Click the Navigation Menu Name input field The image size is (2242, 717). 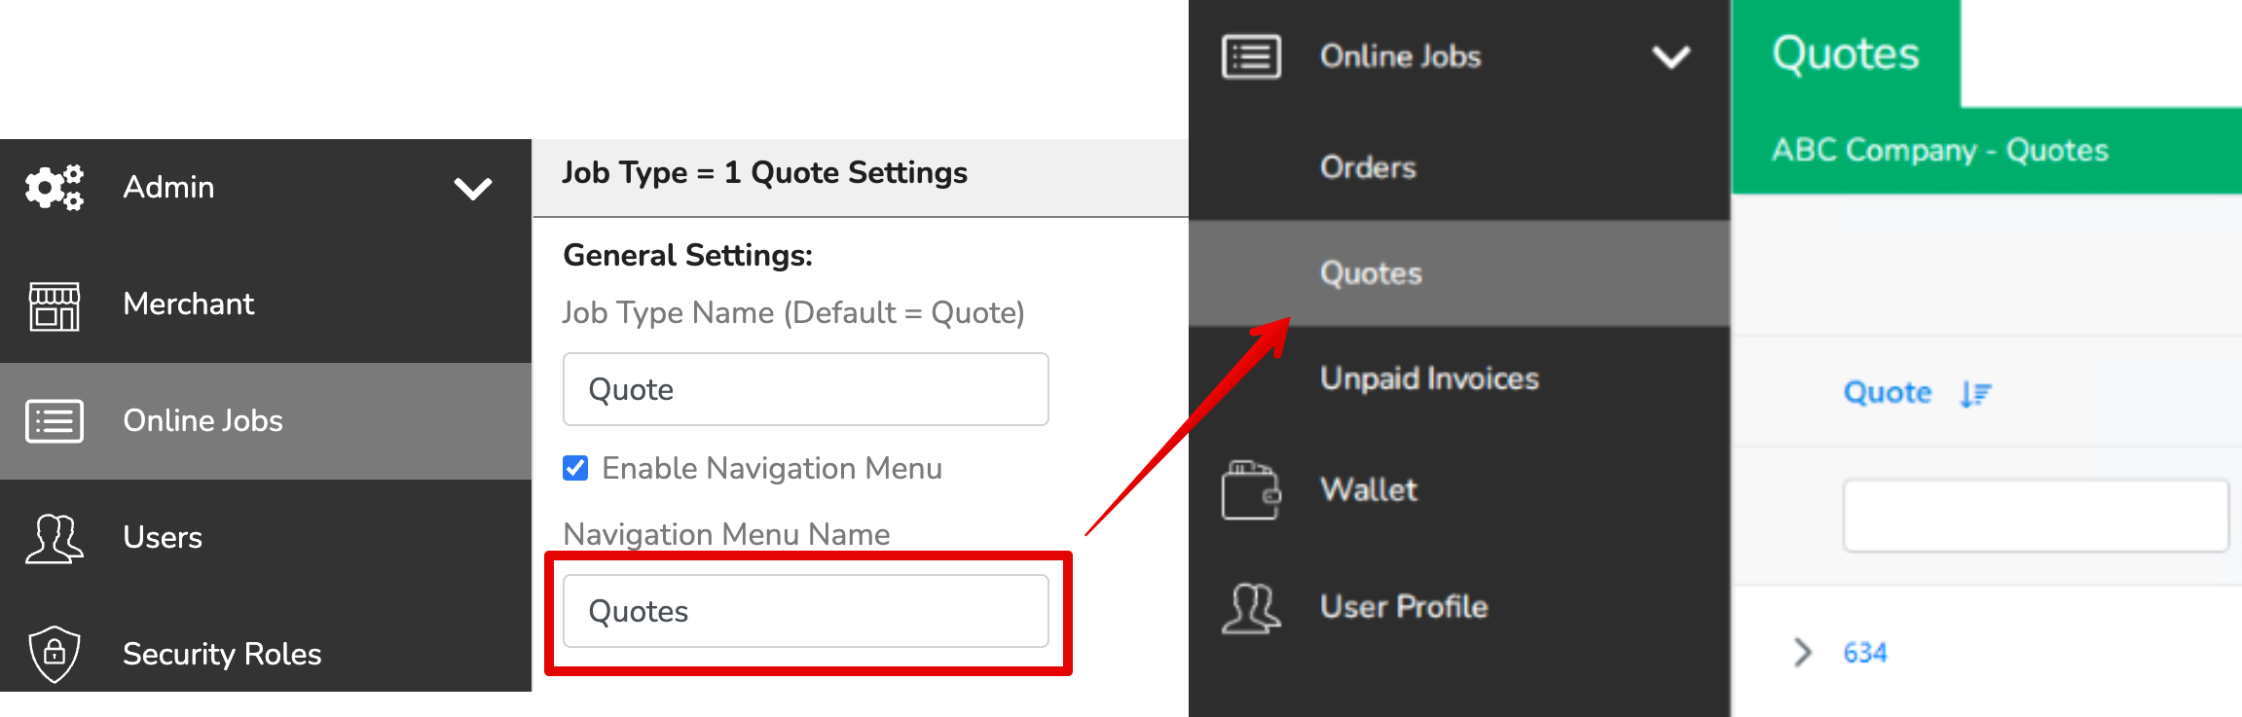click(x=806, y=611)
